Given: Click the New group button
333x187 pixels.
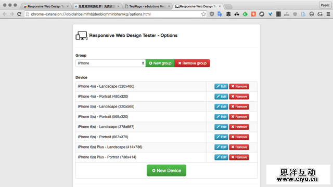Looking at the screenshot, I should tap(160, 63).
